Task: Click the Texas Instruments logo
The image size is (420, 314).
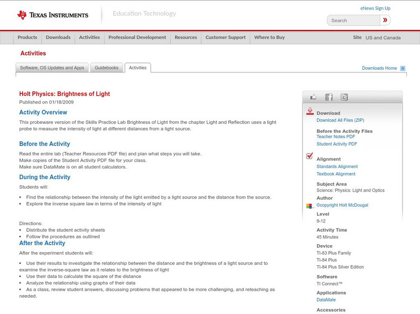Action: [x=52, y=15]
